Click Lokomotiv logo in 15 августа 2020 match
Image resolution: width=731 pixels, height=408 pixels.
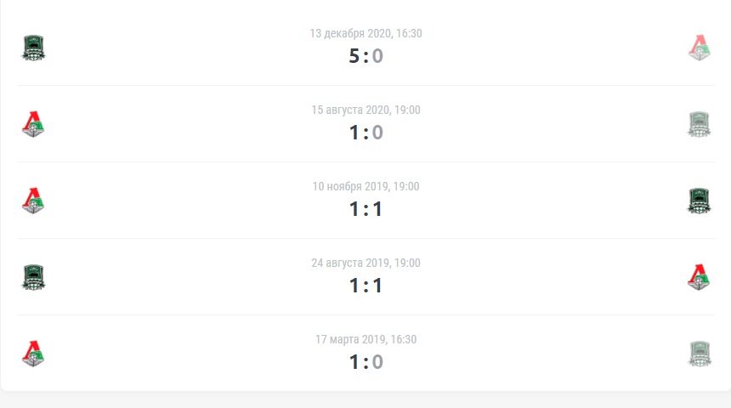[33, 124]
